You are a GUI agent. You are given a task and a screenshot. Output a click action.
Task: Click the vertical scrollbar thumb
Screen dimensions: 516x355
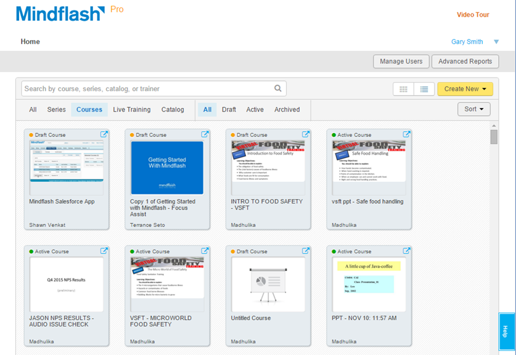coord(494,137)
